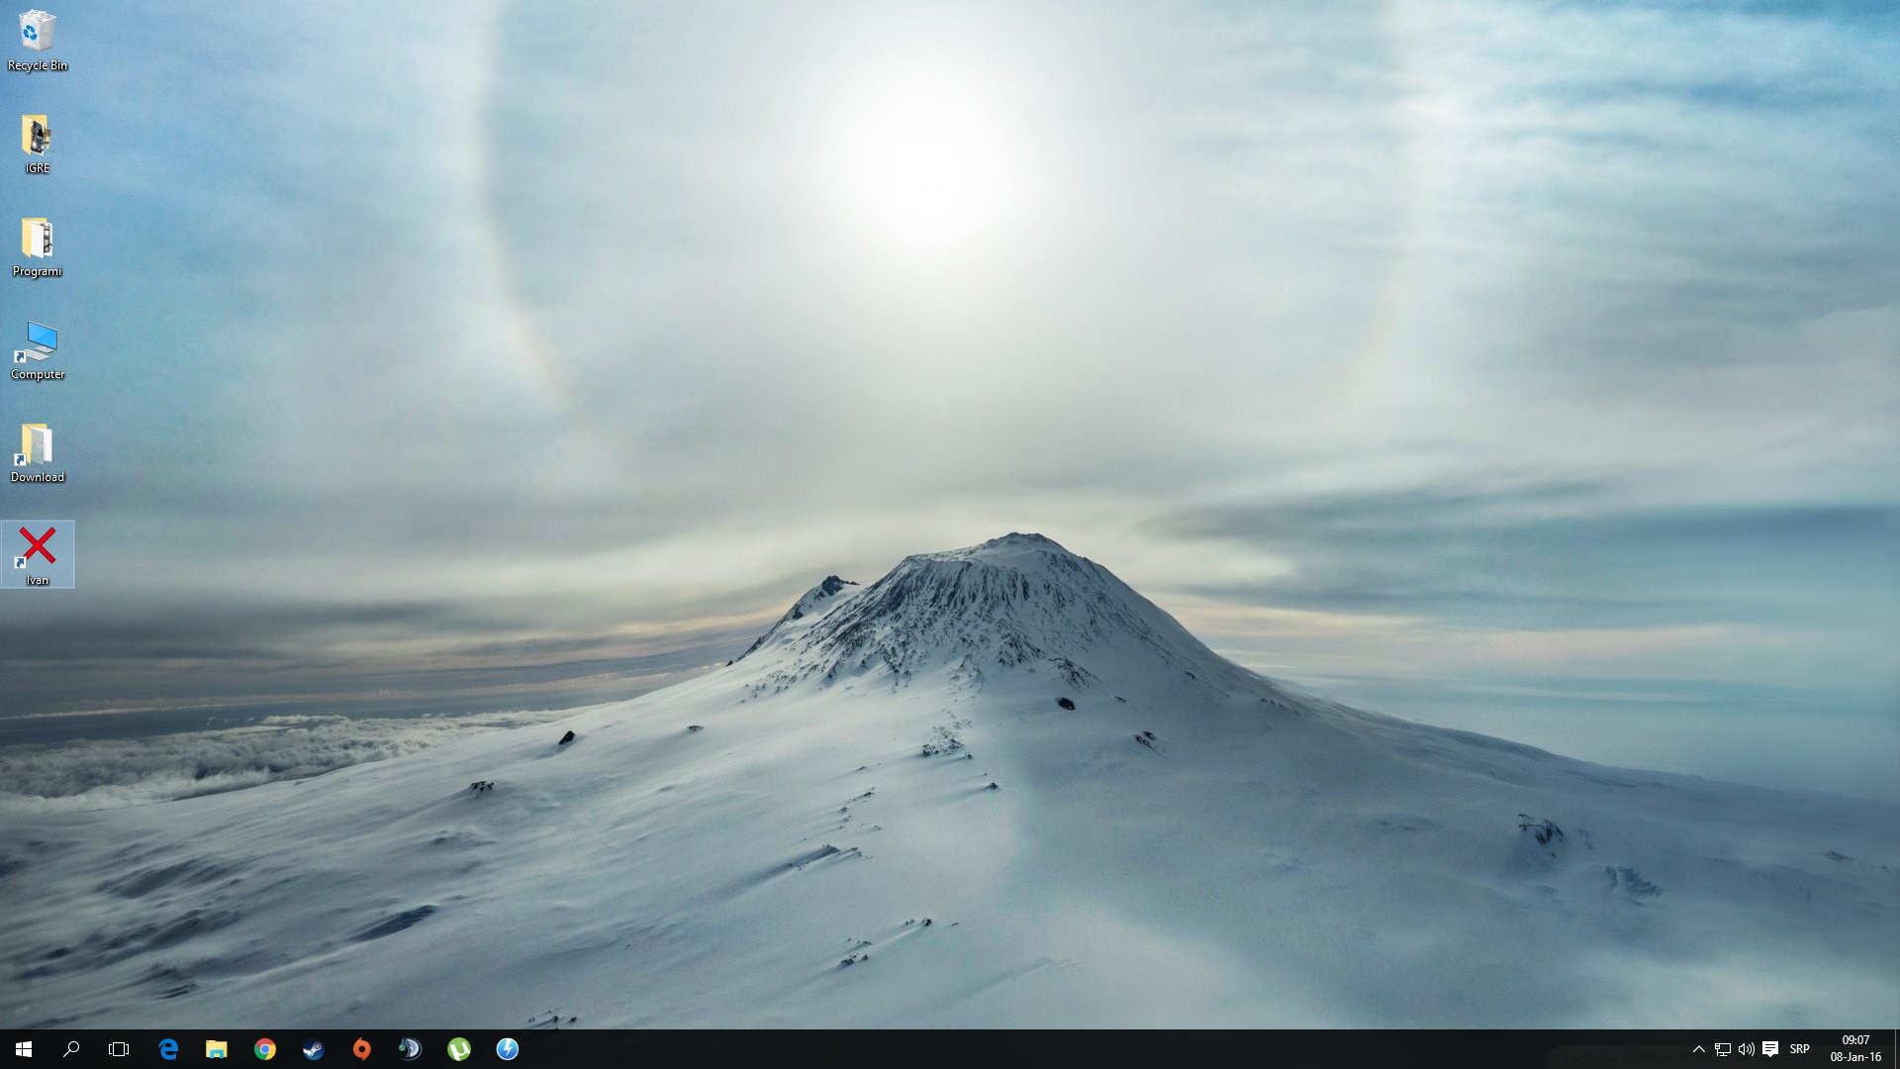The image size is (1900, 1069).
Task: Open the volume speaker control
Action: point(1747,1049)
